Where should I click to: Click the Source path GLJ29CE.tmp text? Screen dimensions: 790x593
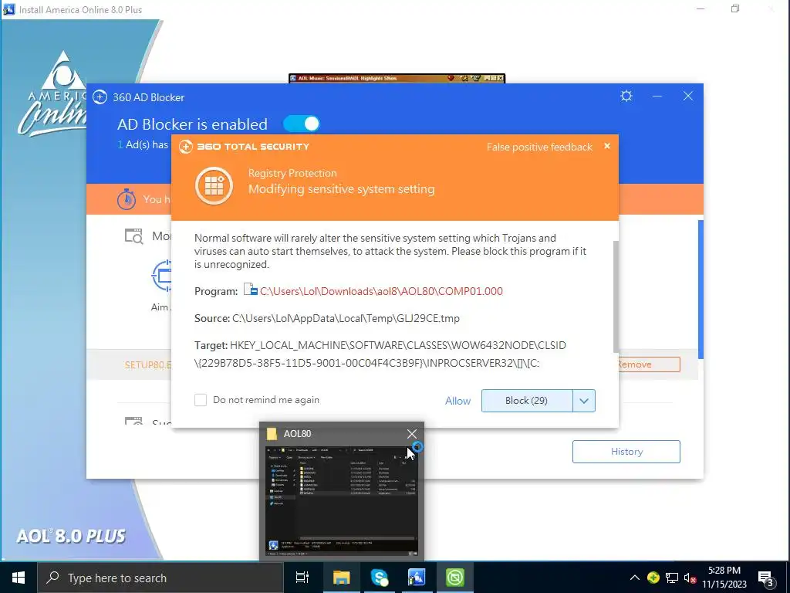coord(346,318)
